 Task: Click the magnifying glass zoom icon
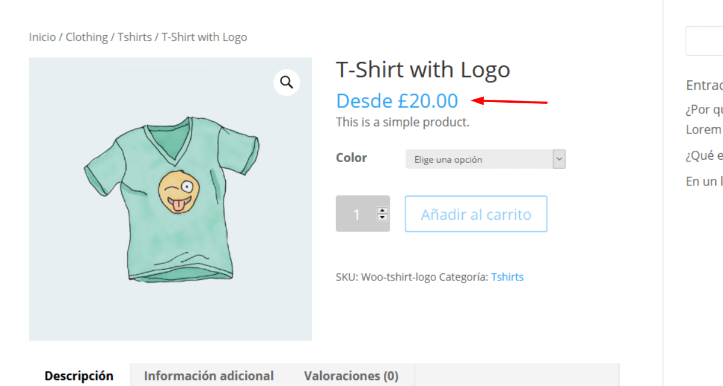[287, 82]
